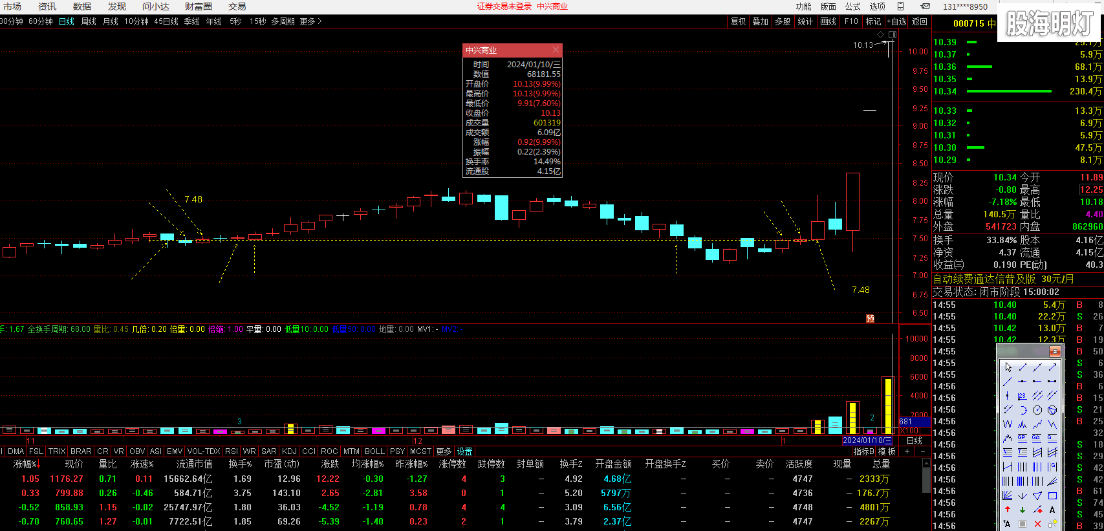Switch chart to 周线 period

pos(89,21)
